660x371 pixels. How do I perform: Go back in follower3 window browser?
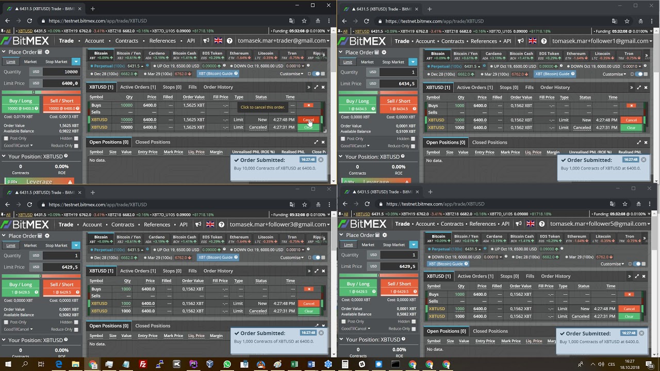click(x=7, y=204)
